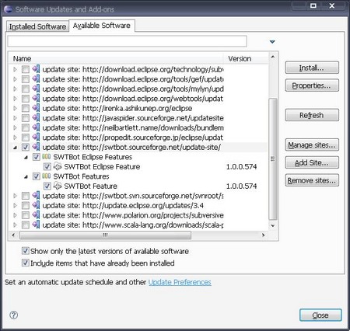Uncheck SWTBot Feature item checkbox
The height and width of the screenshot is (331, 350).
pos(47,186)
